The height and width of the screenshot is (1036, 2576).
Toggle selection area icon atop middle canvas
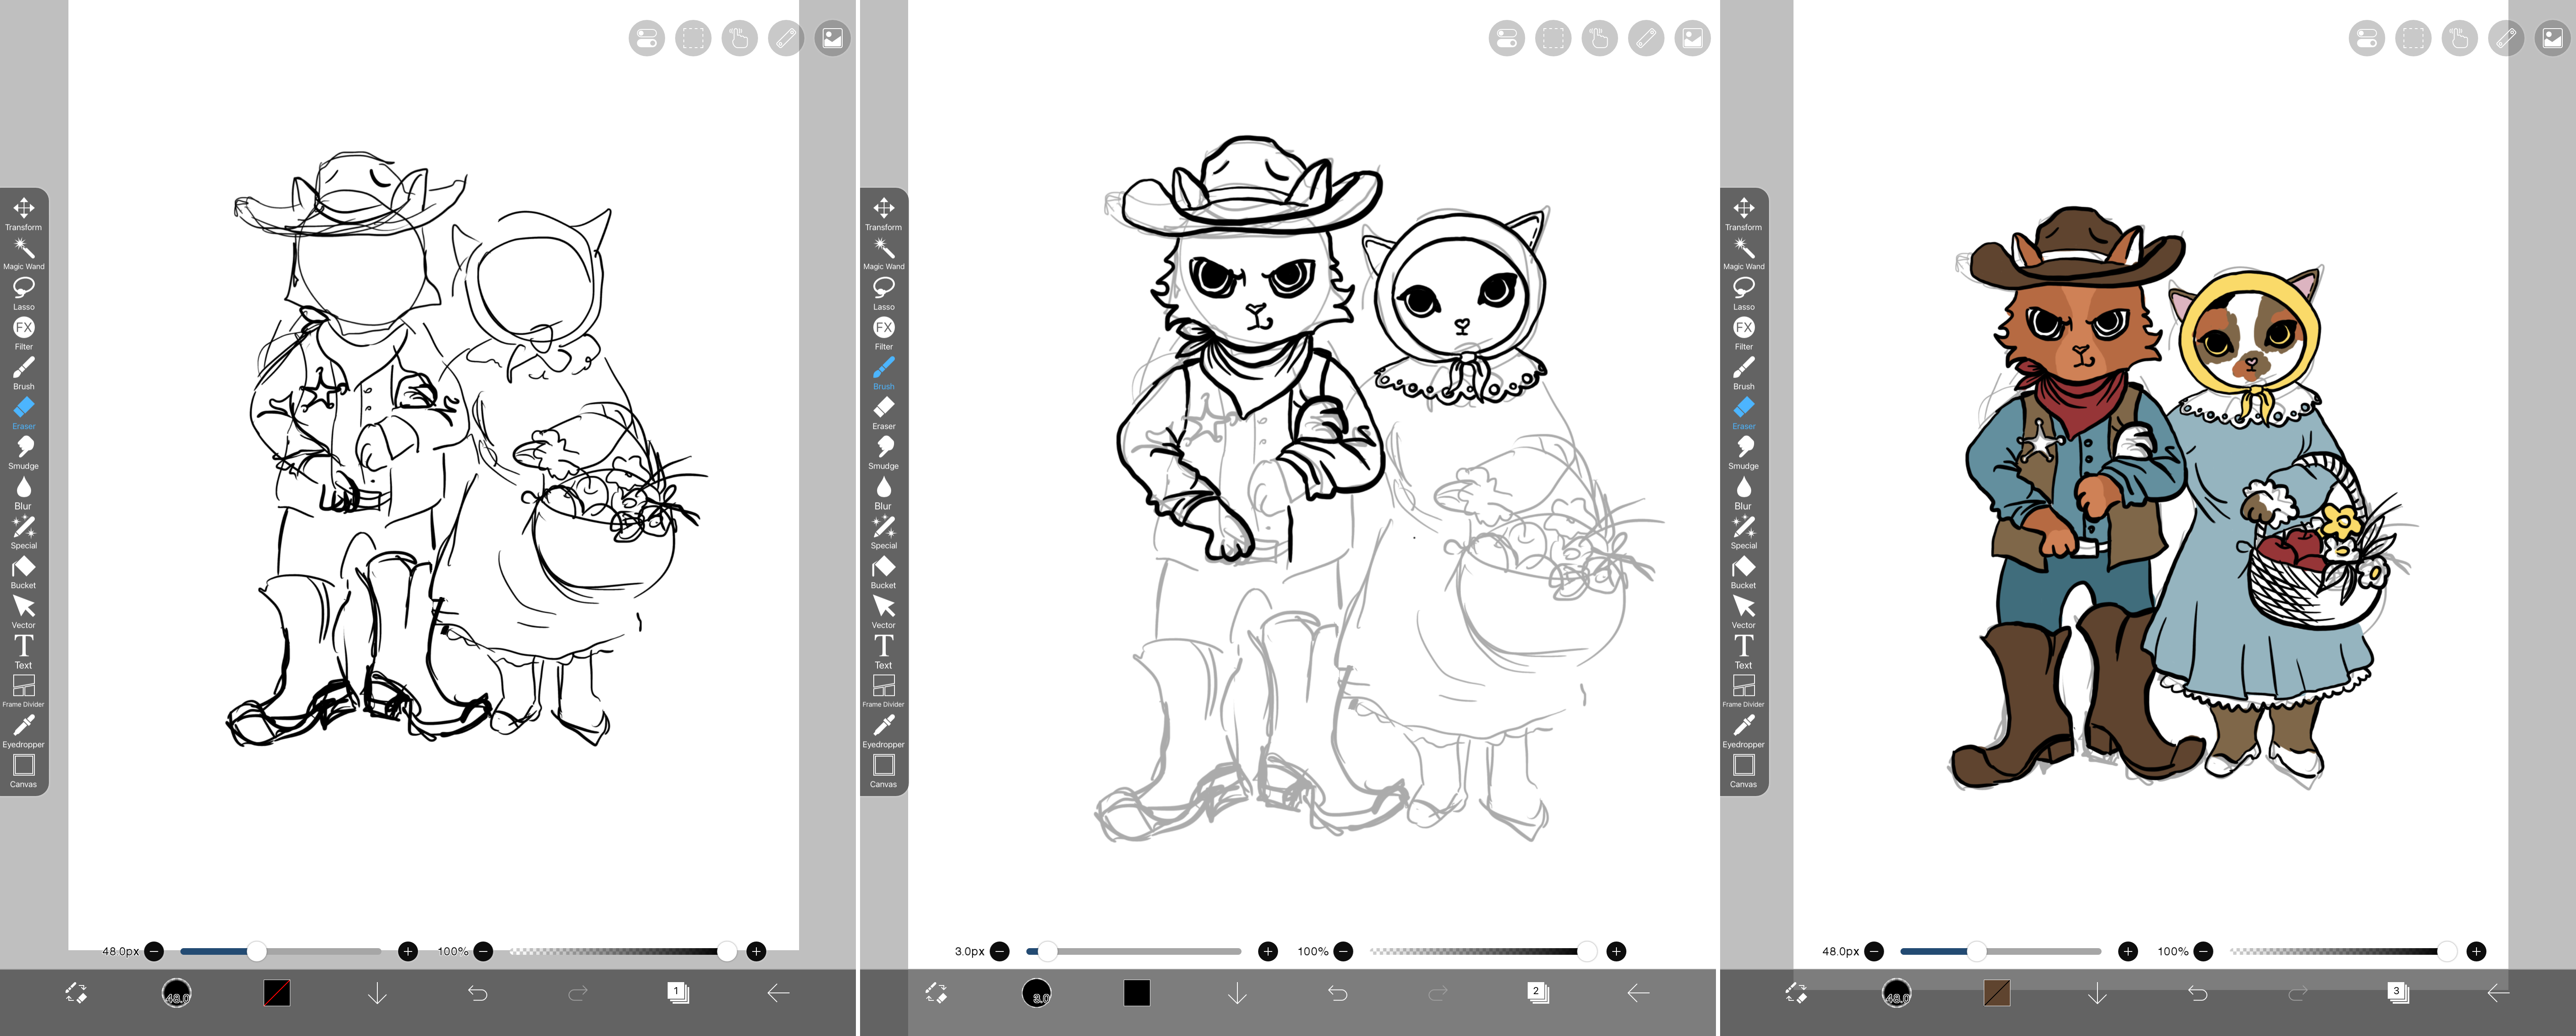point(1553,39)
